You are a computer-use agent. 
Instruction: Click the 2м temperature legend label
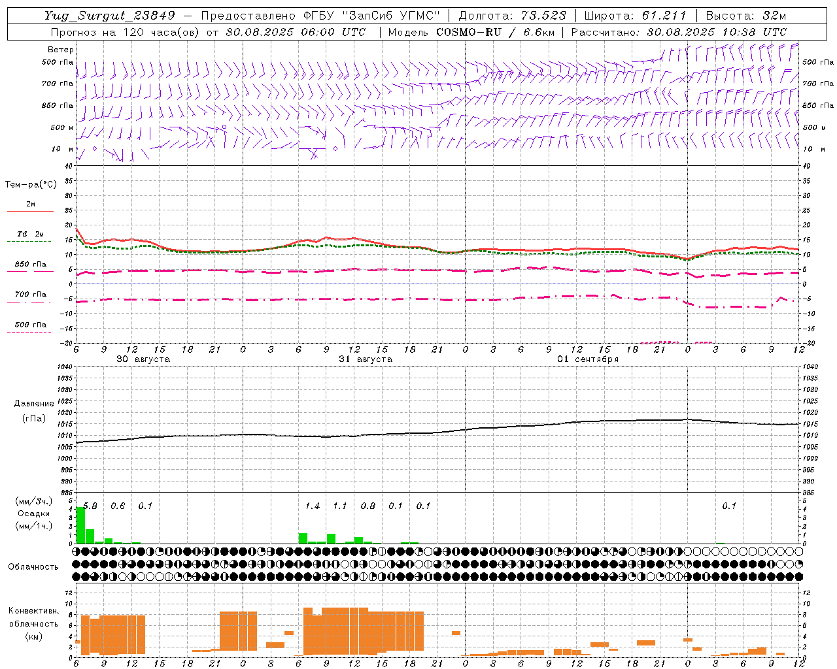coord(31,204)
